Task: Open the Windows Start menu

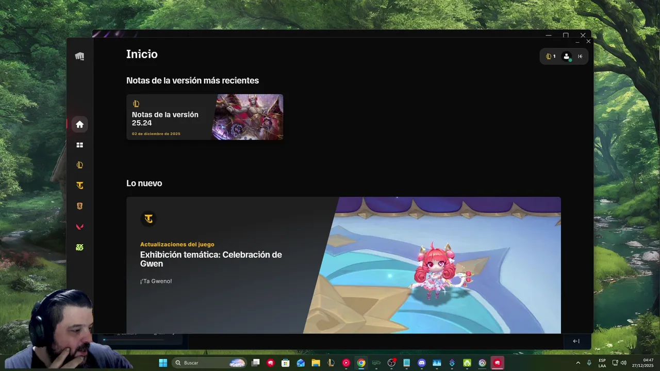Action: [163, 363]
